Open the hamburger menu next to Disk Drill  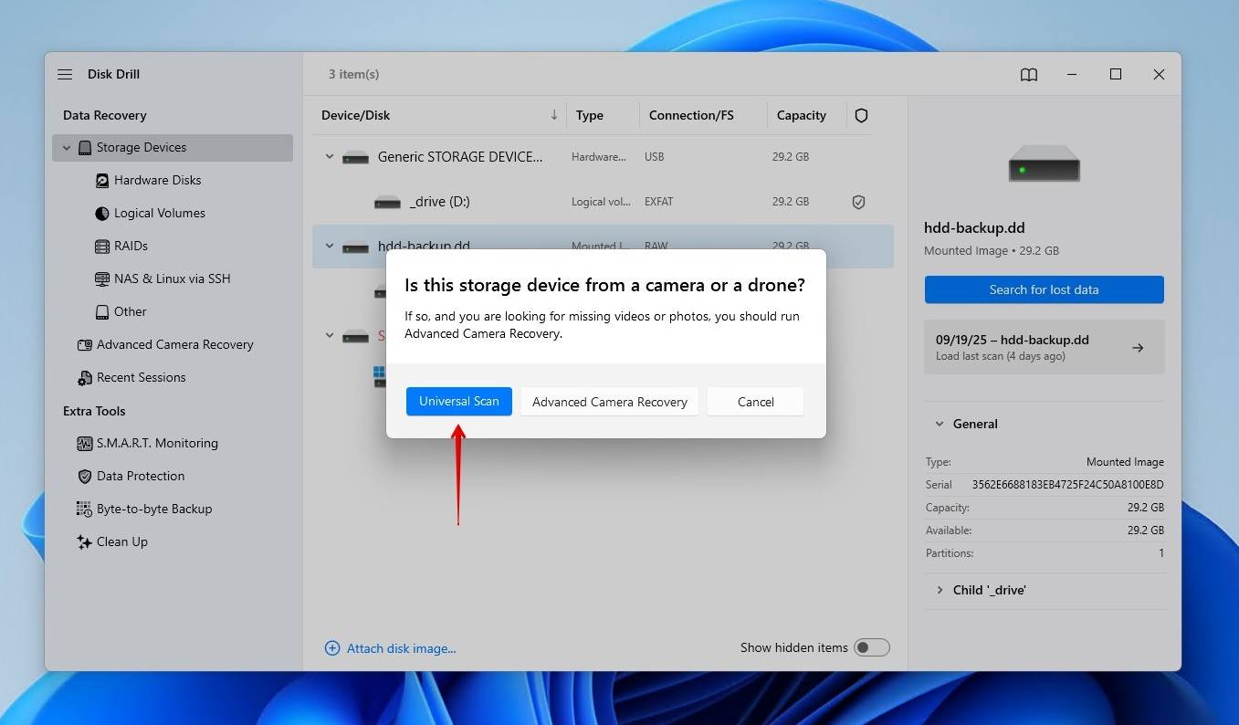pyautogui.click(x=65, y=74)
